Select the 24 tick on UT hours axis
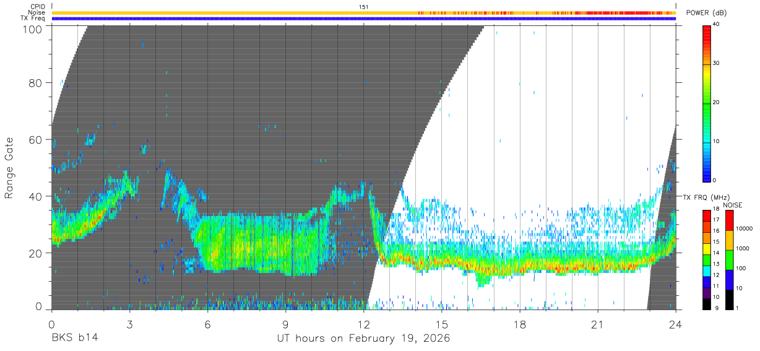This screenshot has width=760, height=351. pos(675,324)
